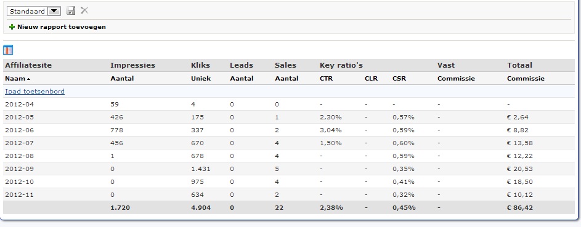Click unique clicks value 1.431

[x=201, y=169]
